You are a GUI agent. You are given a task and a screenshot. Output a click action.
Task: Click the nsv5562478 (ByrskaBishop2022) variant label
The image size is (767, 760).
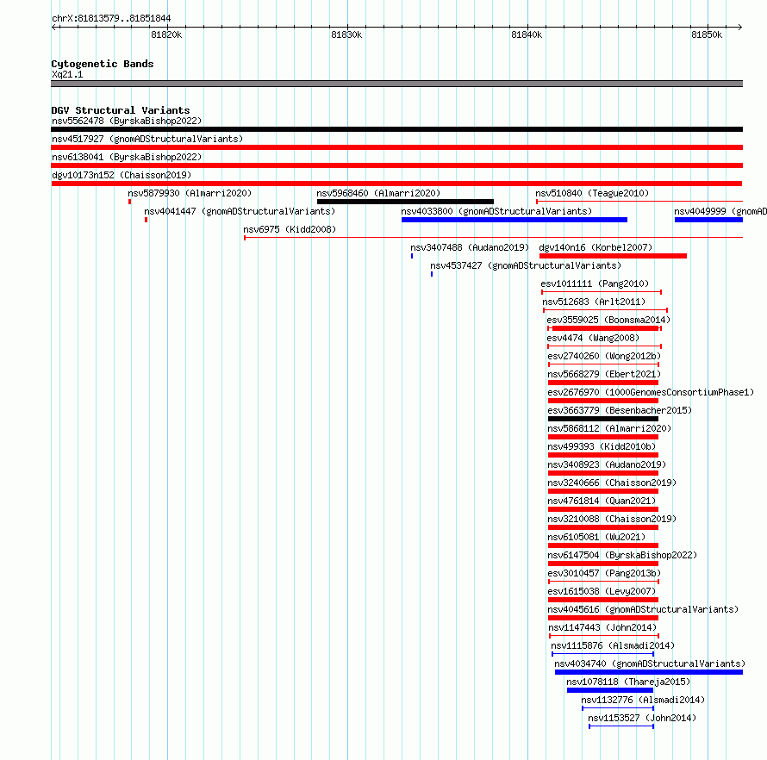pyautogui.click(x=127, y=121)
